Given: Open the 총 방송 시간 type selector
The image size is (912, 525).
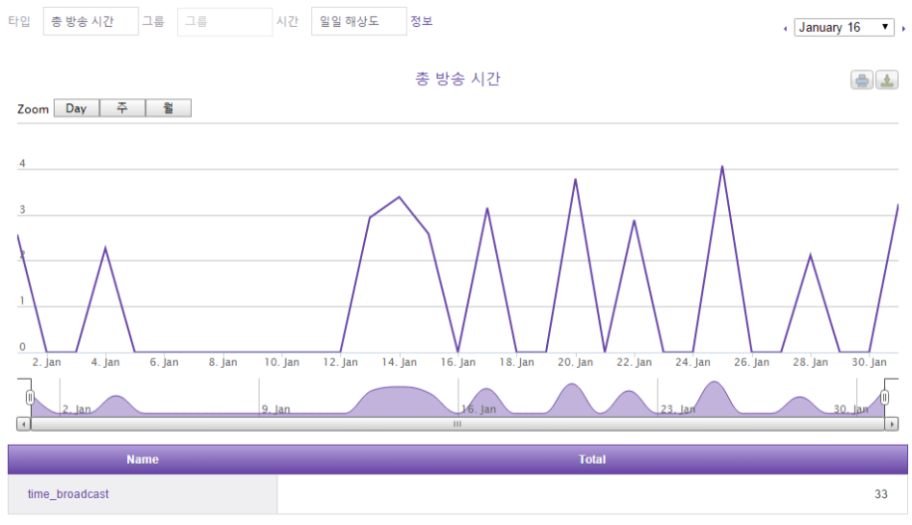Looking at the screenshot, I should (91, 21).
